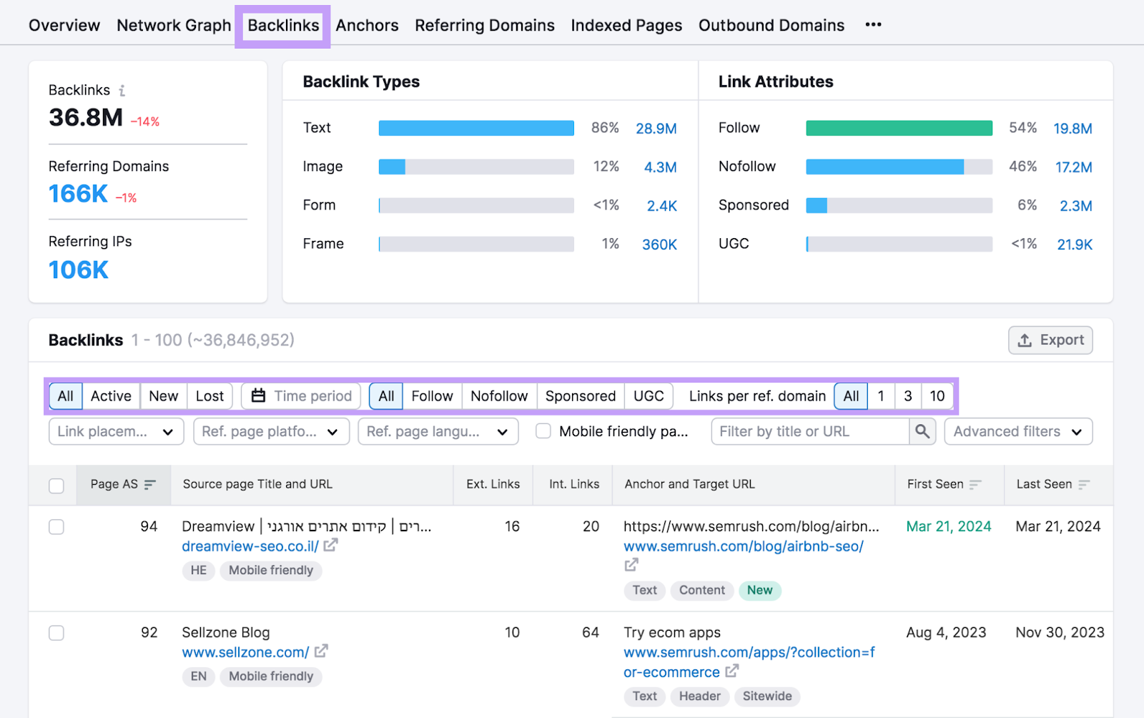Open the three-dot overflow menu in navigation
The width and height of the screenshot is (1144, 718).
[873, 24]
